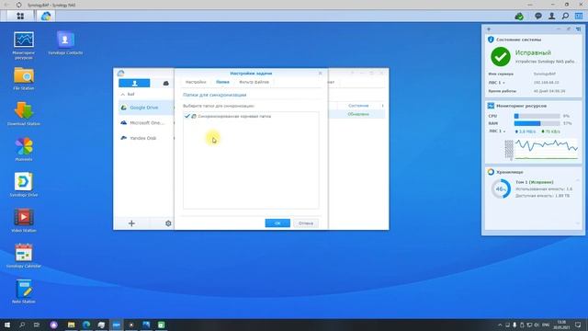Viewport: 588px width, 331px height.
Task: Click the green healthy status checkmark
Action: (501, 57)
